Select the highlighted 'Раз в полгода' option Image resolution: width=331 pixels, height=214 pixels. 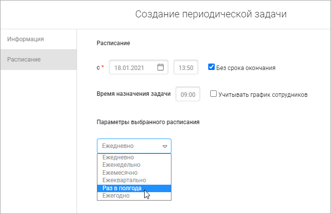coord(122,188)
